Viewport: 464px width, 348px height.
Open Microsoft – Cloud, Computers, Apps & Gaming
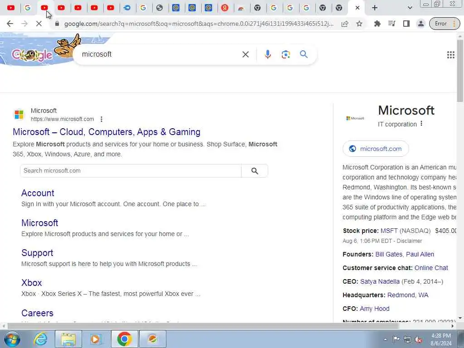point(106,132)
